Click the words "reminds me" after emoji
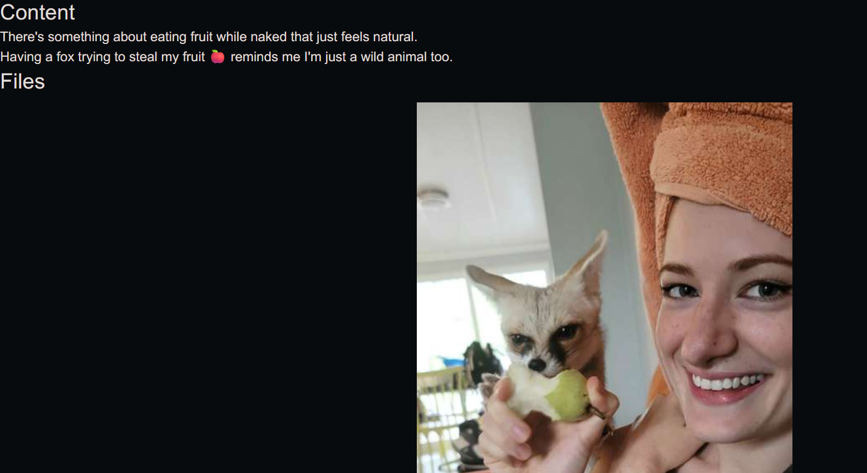Viewport: 867px width, 473px height. click(265, 57)
